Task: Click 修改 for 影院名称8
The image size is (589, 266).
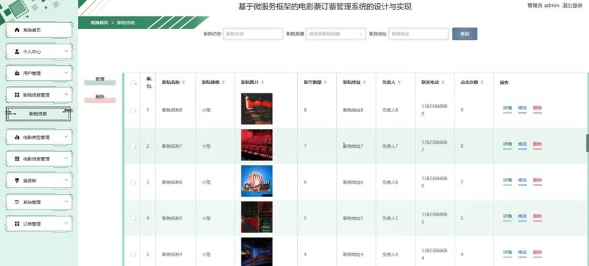Action: click(x=522, y=108)
